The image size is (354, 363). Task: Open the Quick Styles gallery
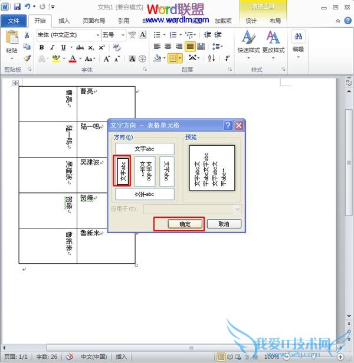pos(249,44)
